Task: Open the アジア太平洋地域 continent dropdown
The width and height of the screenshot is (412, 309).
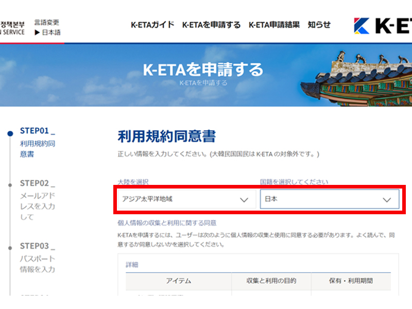Action: coord(187,199)
